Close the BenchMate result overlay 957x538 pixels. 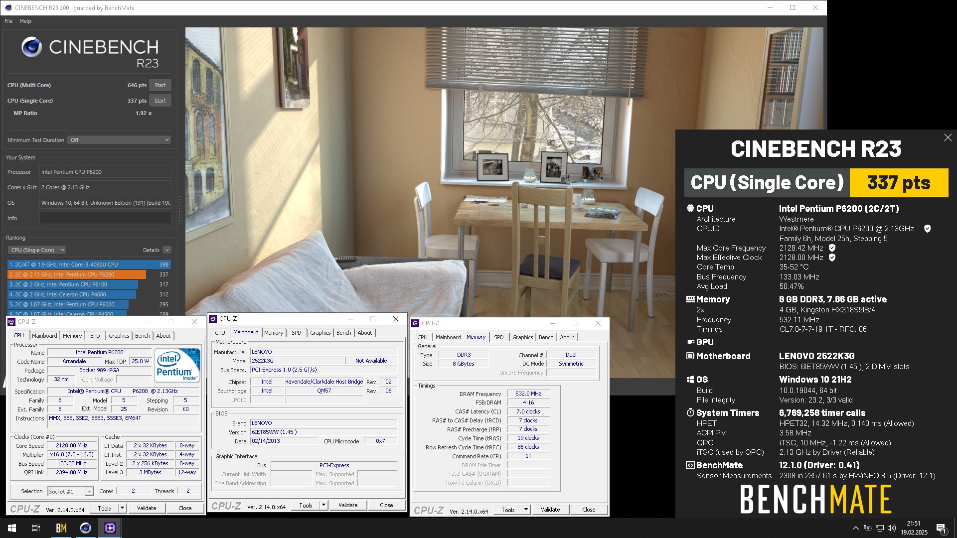click(948, 137)
